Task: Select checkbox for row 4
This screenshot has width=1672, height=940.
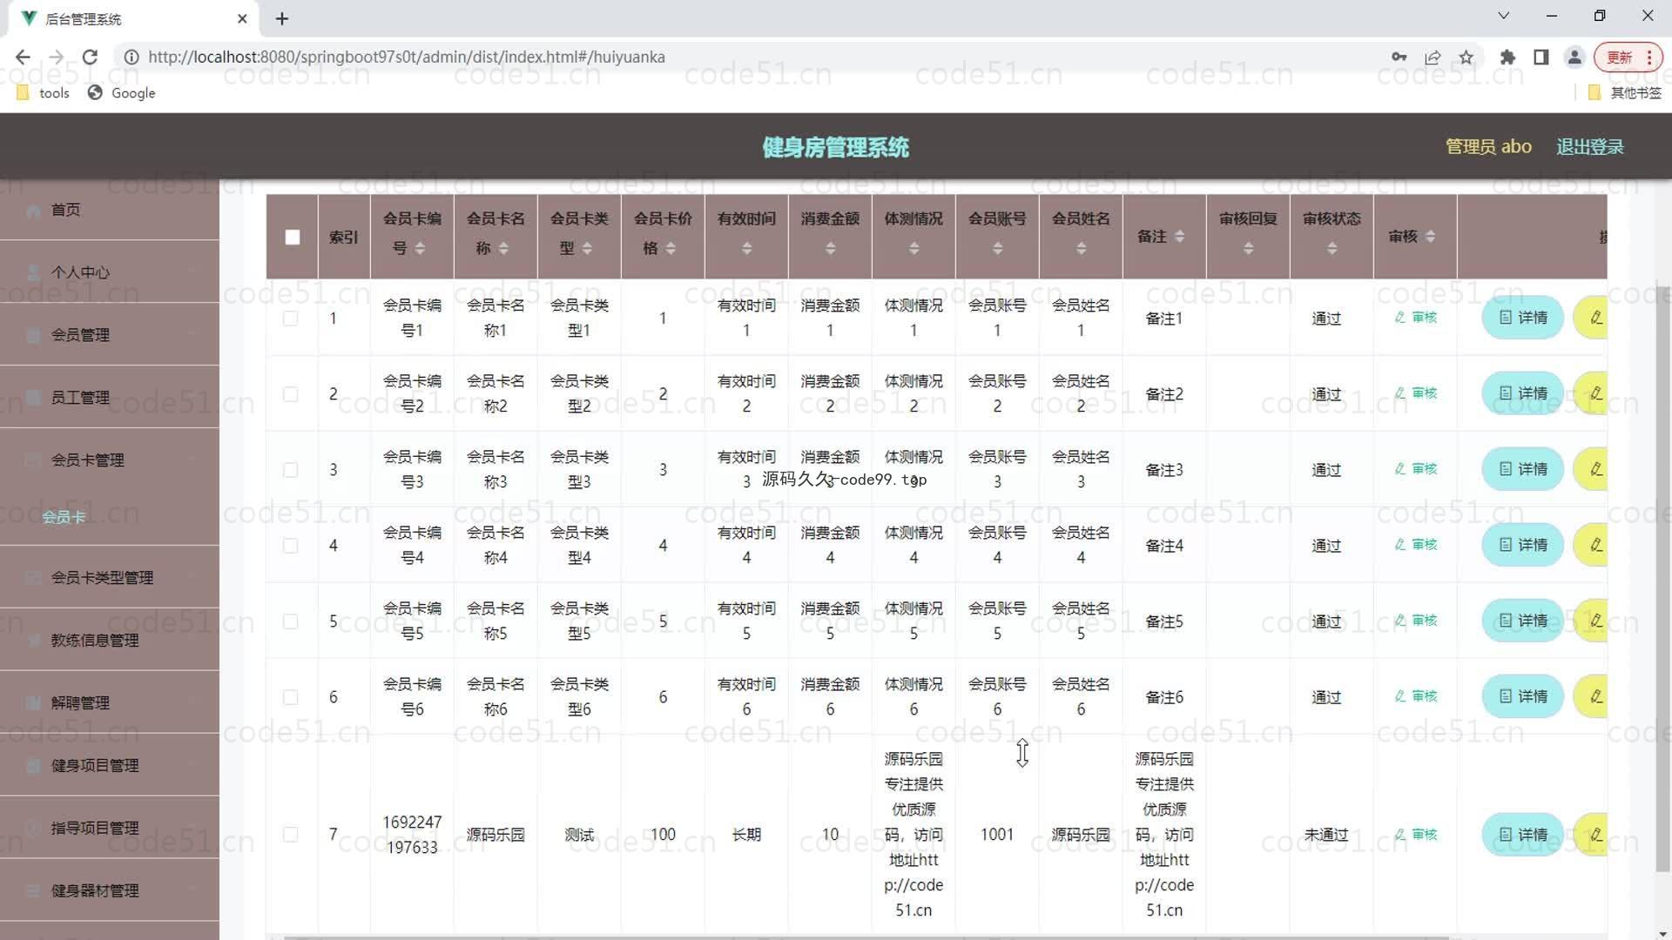Action: point(291,546)
